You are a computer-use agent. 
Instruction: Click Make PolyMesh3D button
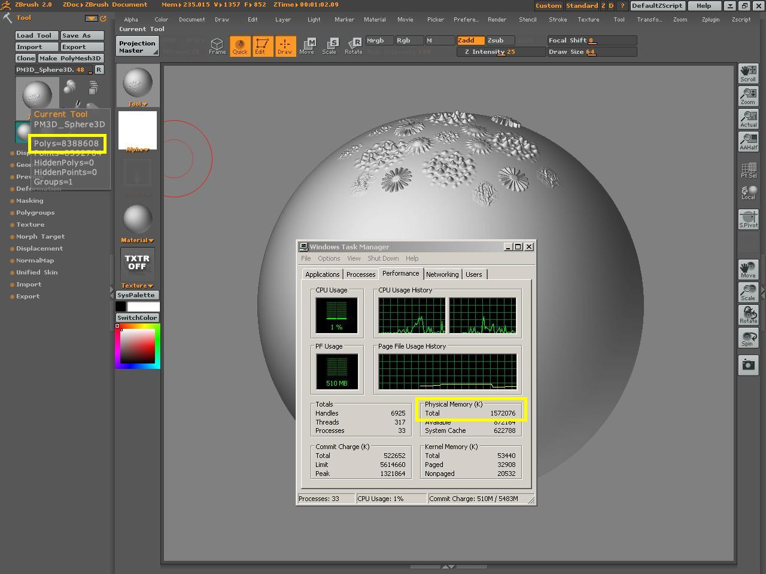(x=71, y=59)
